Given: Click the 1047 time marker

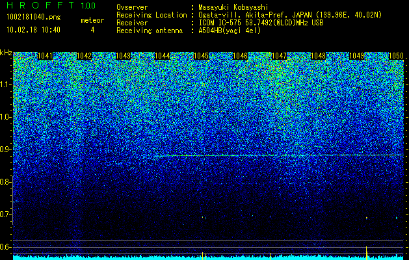Looking at the screenshot, I should click(279, 56).
